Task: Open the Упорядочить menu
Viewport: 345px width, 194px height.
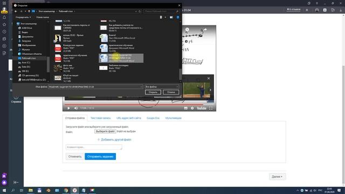Action: (x=23, y=17)
